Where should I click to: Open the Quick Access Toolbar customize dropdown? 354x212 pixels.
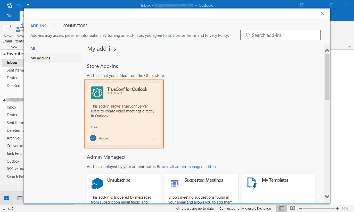(28, 5)
